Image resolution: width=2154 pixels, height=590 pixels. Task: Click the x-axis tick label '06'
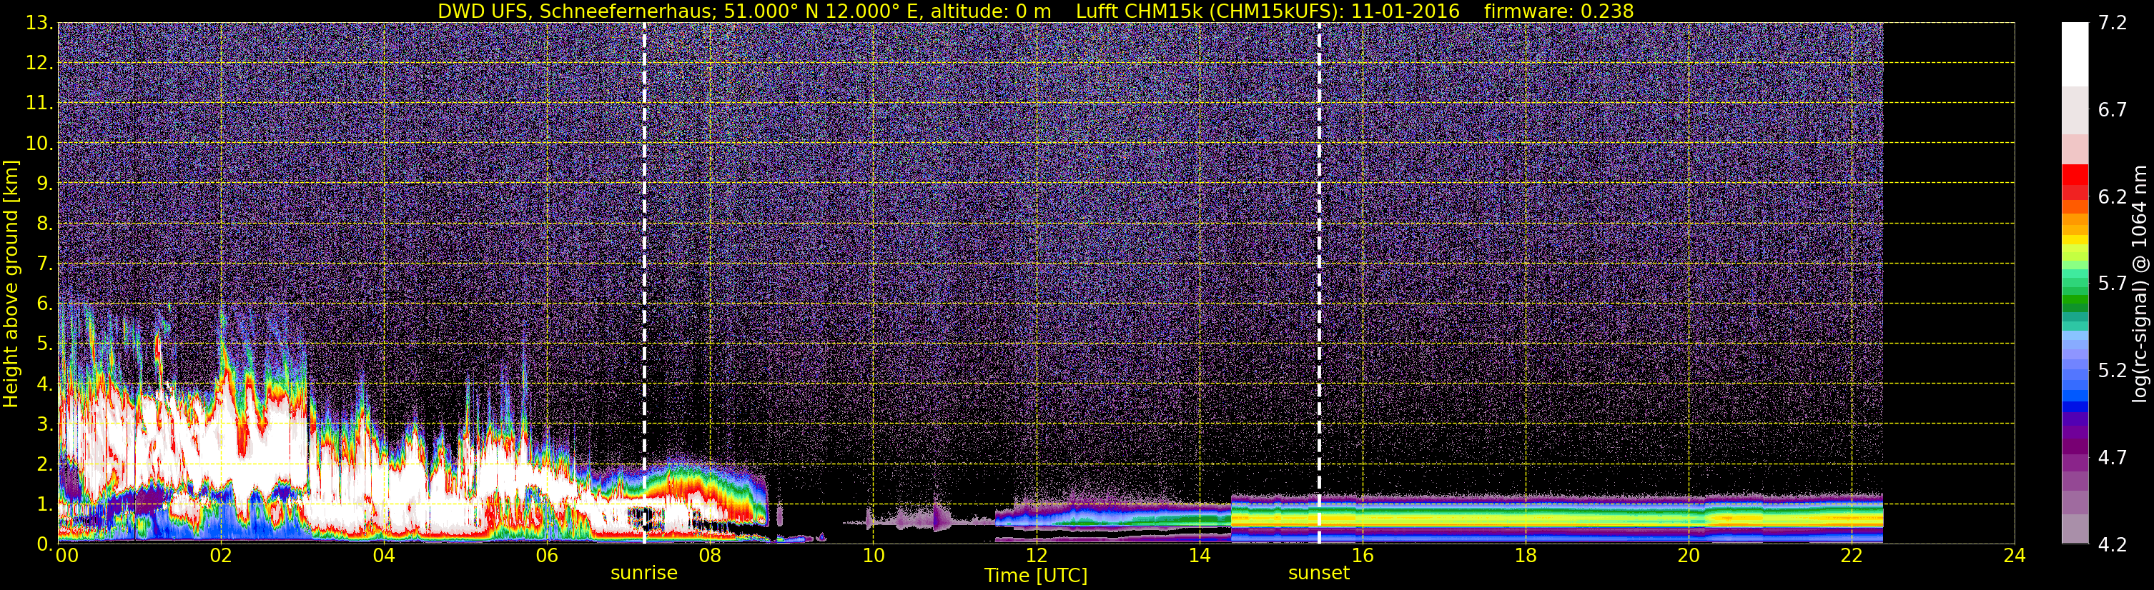click(x=547, y=556)
